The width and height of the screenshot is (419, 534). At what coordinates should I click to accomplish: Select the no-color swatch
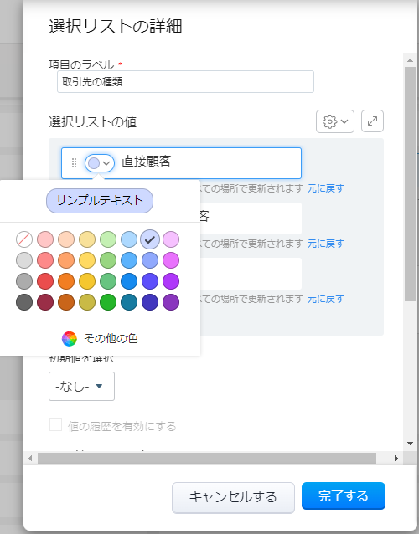[x=24, y=239]
